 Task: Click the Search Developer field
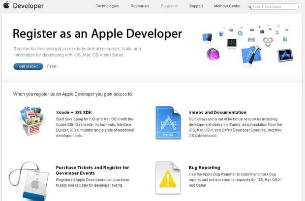274,7
